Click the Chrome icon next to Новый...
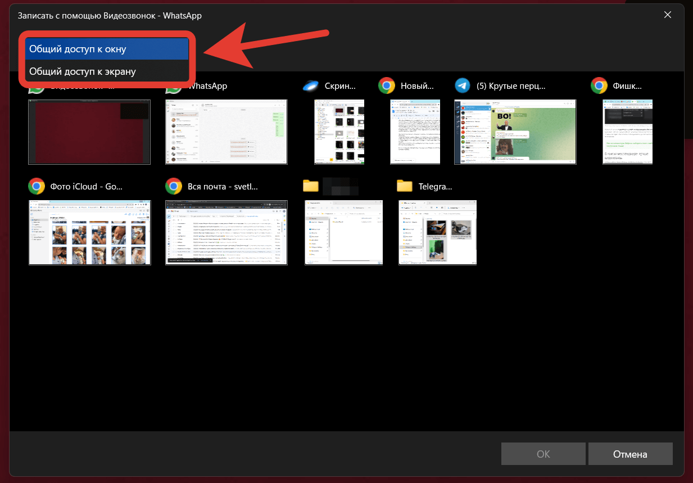Screen dimensions: 693x483 pyautogui.click(x=386, y=86)
